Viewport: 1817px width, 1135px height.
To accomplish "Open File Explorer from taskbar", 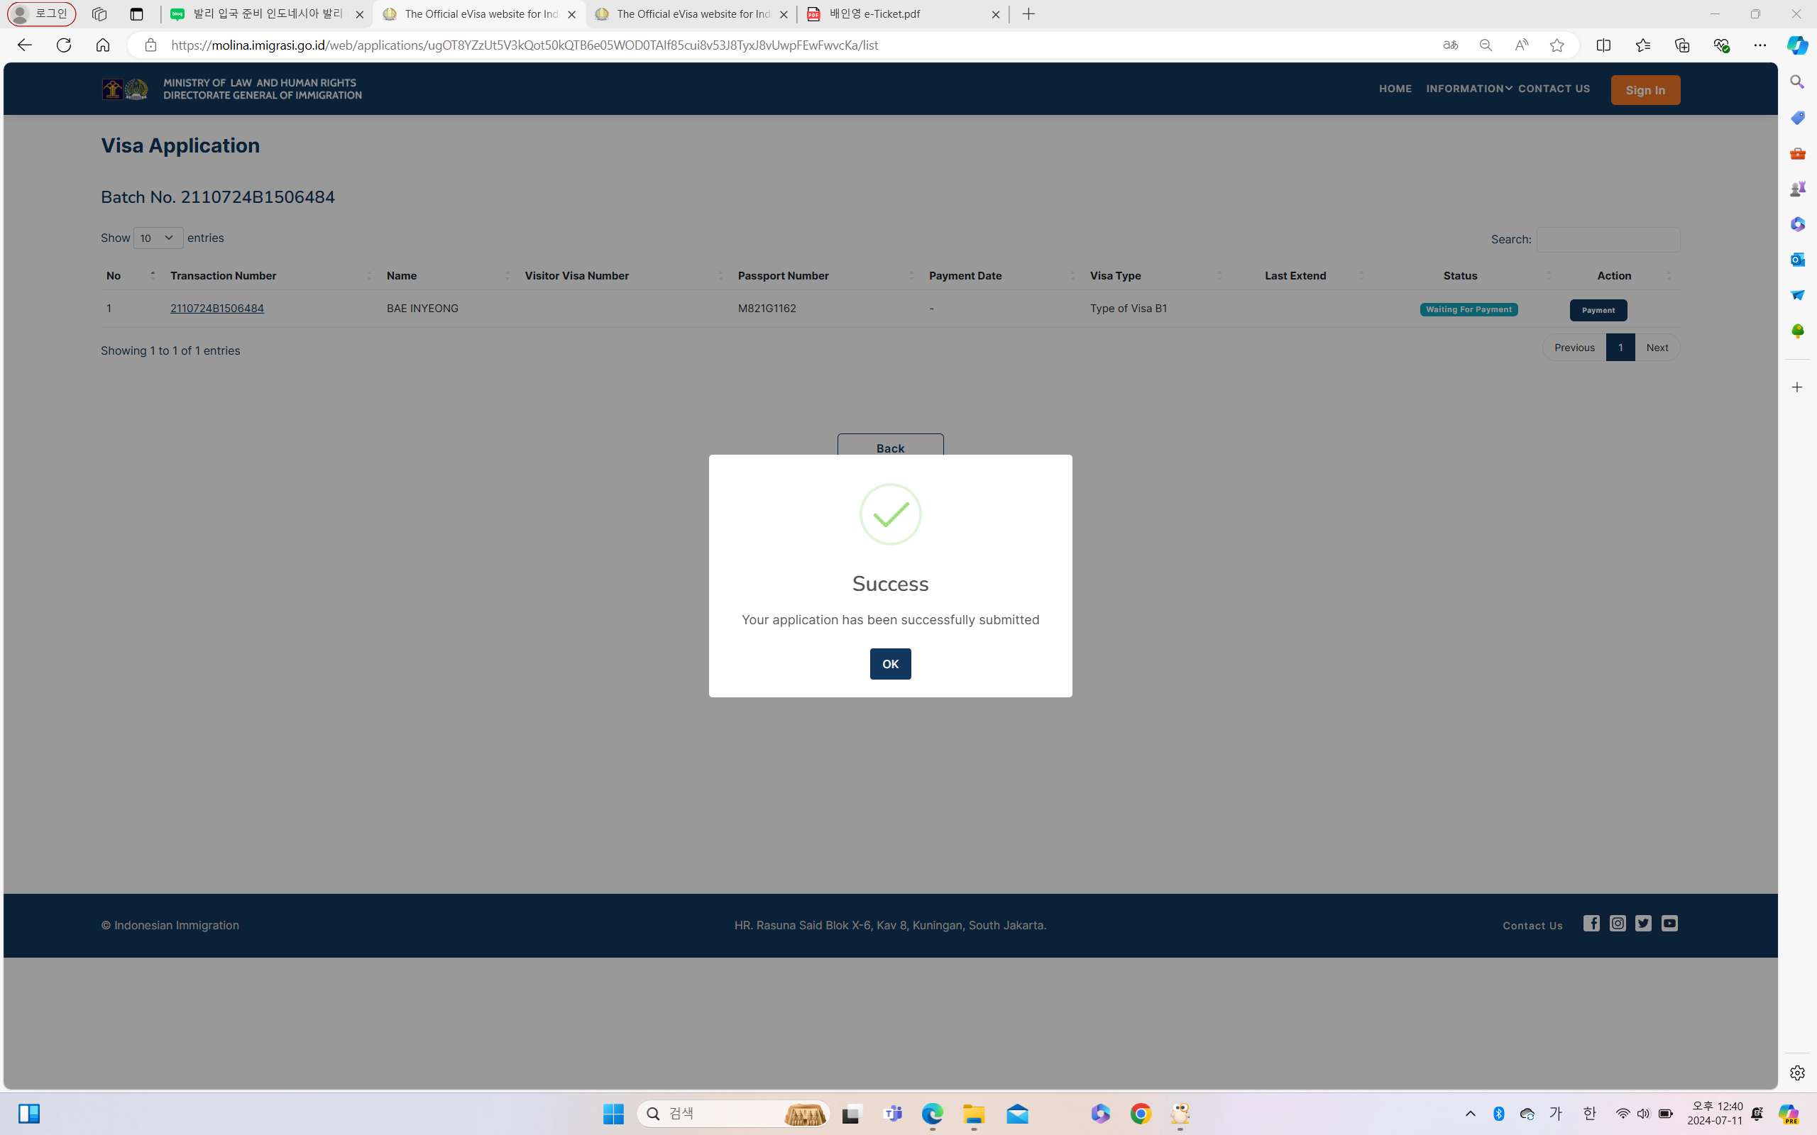I will pos(974,1114).
